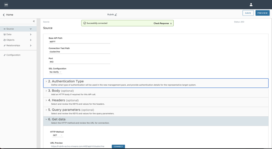Click the VMware logo icon

6,5
